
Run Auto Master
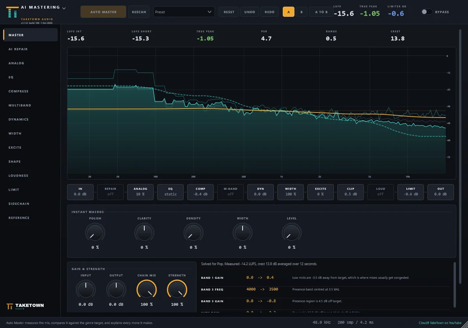[x=103, y=12]
